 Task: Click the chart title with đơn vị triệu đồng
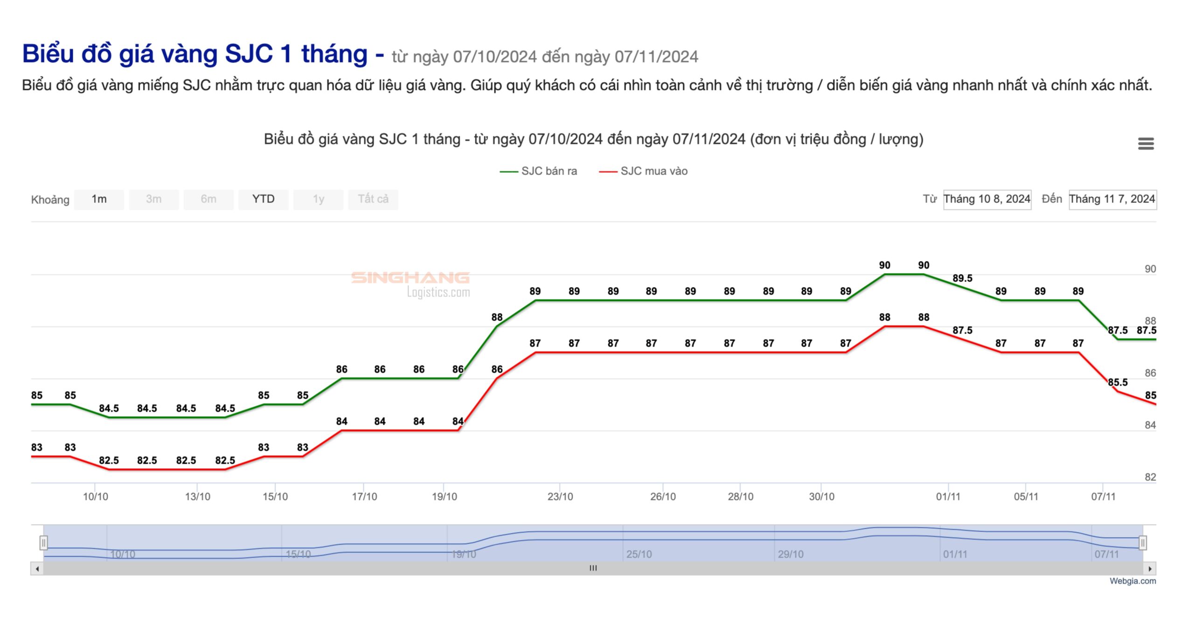click(593, 139)
